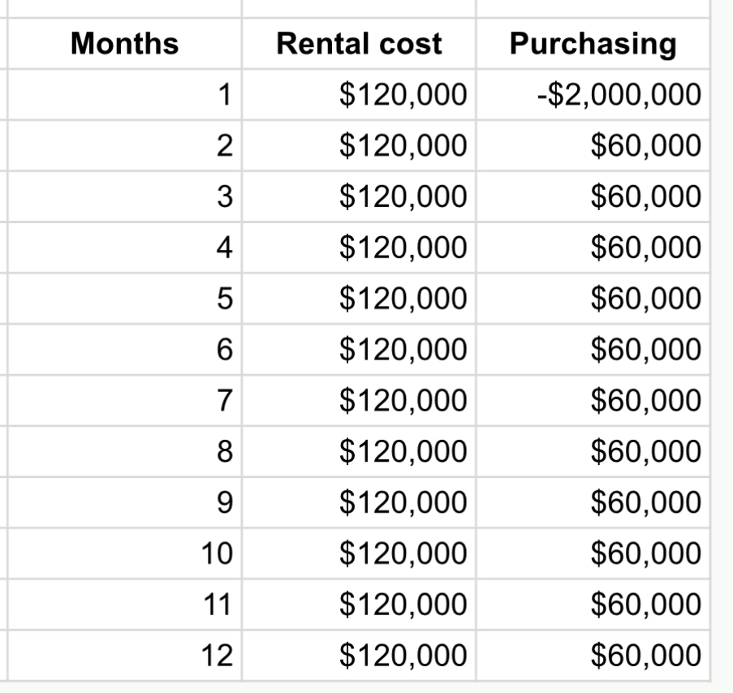Screen dimensions: 733x693
Task: Click month 5 rental cost cell
Action: [359, 298]
